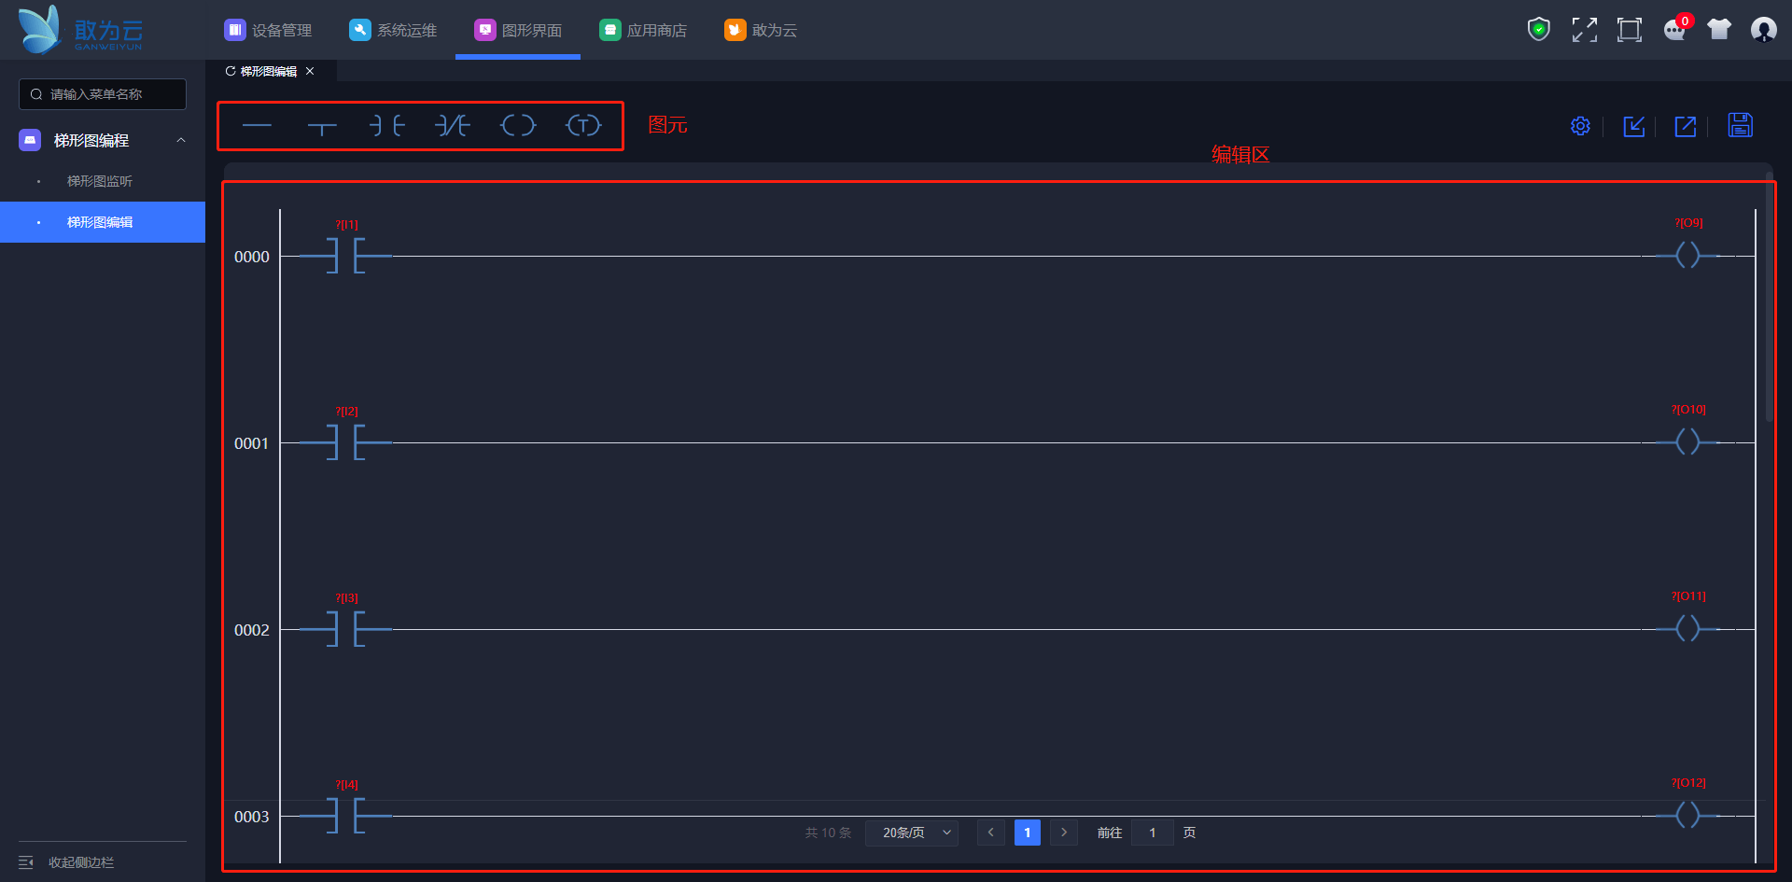Viewport: 1792px width, 882px height.
Task: Click the screen frame icon in header
Action: (1630, 30)
